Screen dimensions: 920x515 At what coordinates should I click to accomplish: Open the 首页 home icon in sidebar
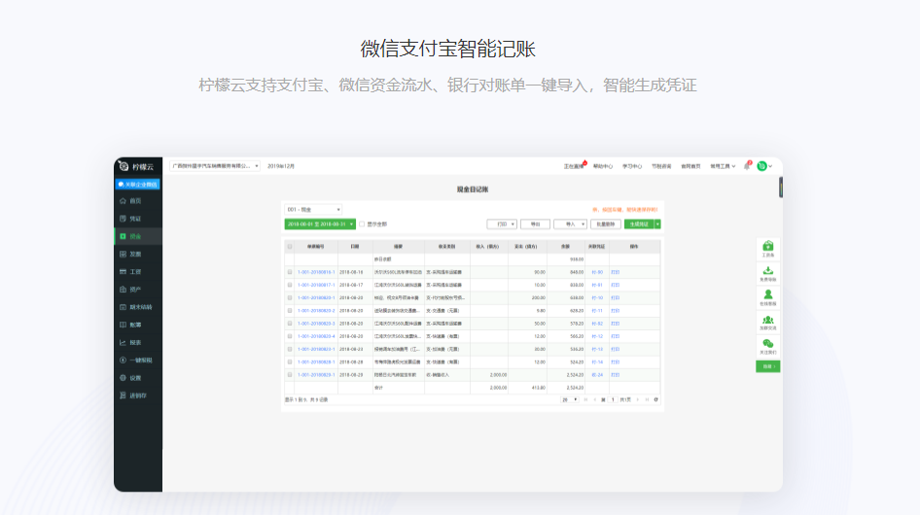pos(123,200)
